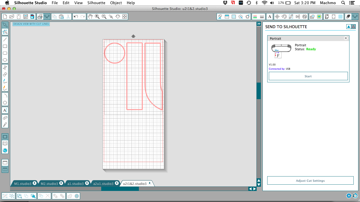Open the Line Style panel icon
Screen dimensions: 360x202
pyautogui.click(x=262, y=17)
